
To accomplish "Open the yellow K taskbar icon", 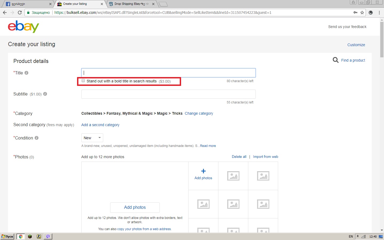I will 39,237.
